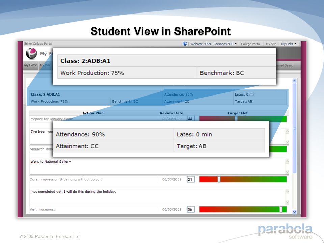Click Work Production: 75% in zoomed callout

(x=92, y=73)
